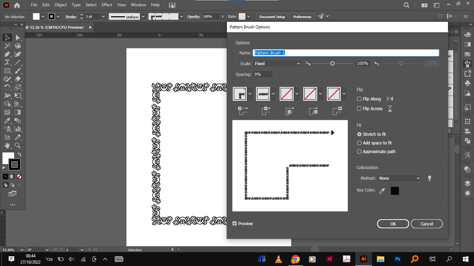Select the Zoom tool

coord(18,145)
